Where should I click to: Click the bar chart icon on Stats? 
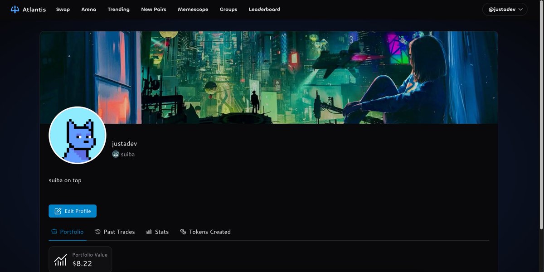tap(149, 232)
